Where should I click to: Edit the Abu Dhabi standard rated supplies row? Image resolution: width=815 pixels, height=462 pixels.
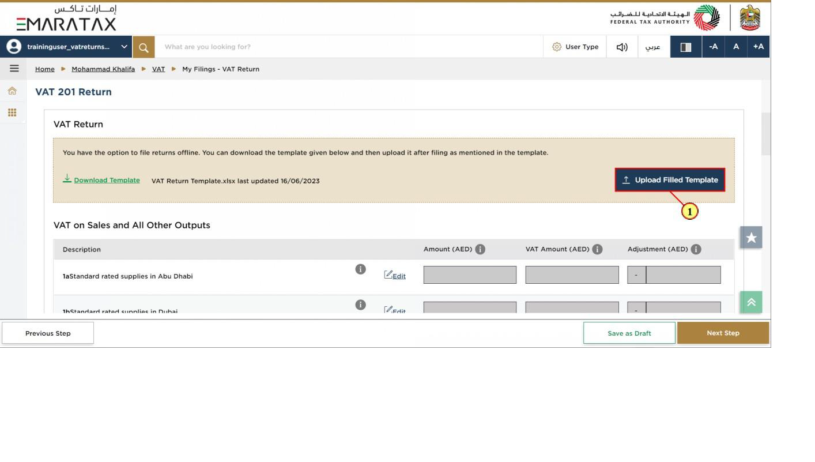(x=395, y=275)
